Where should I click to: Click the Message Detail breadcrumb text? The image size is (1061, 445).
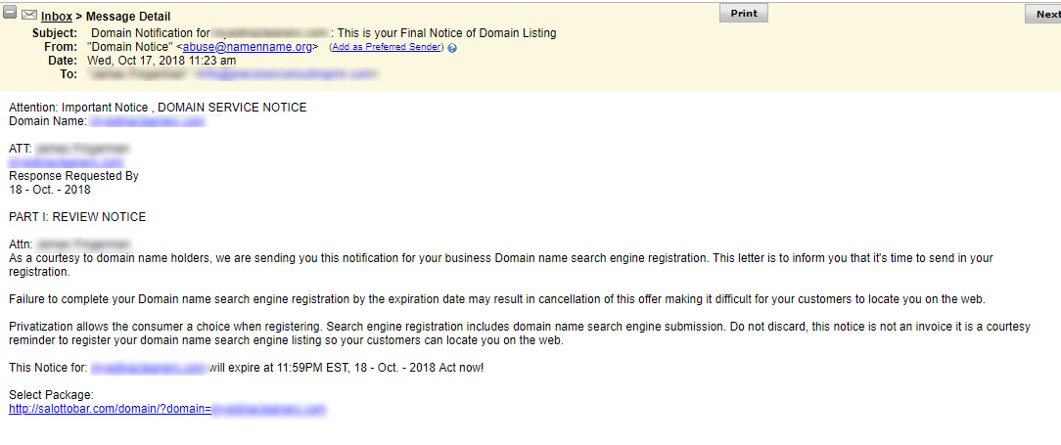(128, 17)
